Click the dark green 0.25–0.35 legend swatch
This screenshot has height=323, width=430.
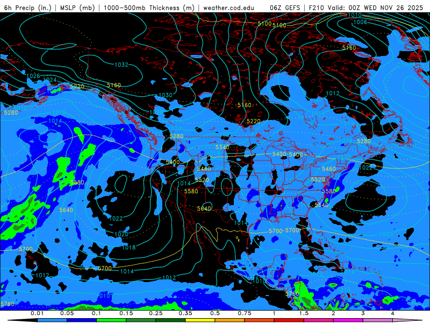170,320
